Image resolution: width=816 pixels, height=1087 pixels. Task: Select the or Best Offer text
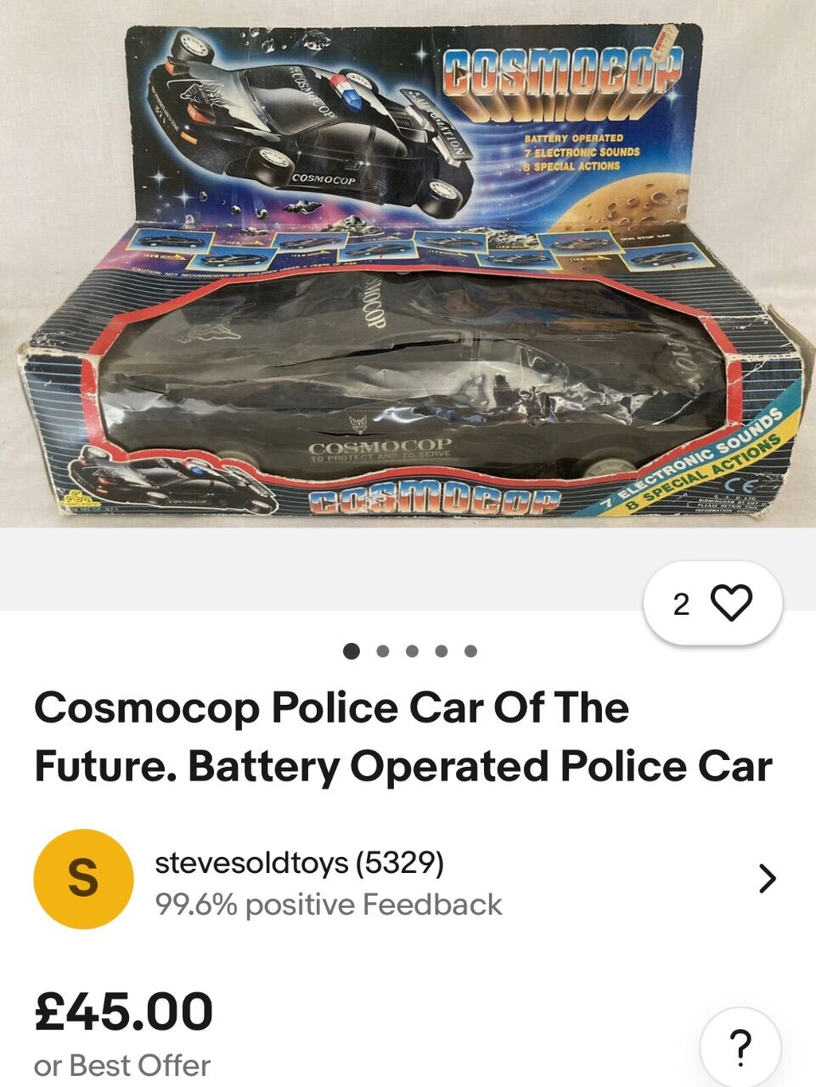pyautogui.click(x=122, y=1065)
